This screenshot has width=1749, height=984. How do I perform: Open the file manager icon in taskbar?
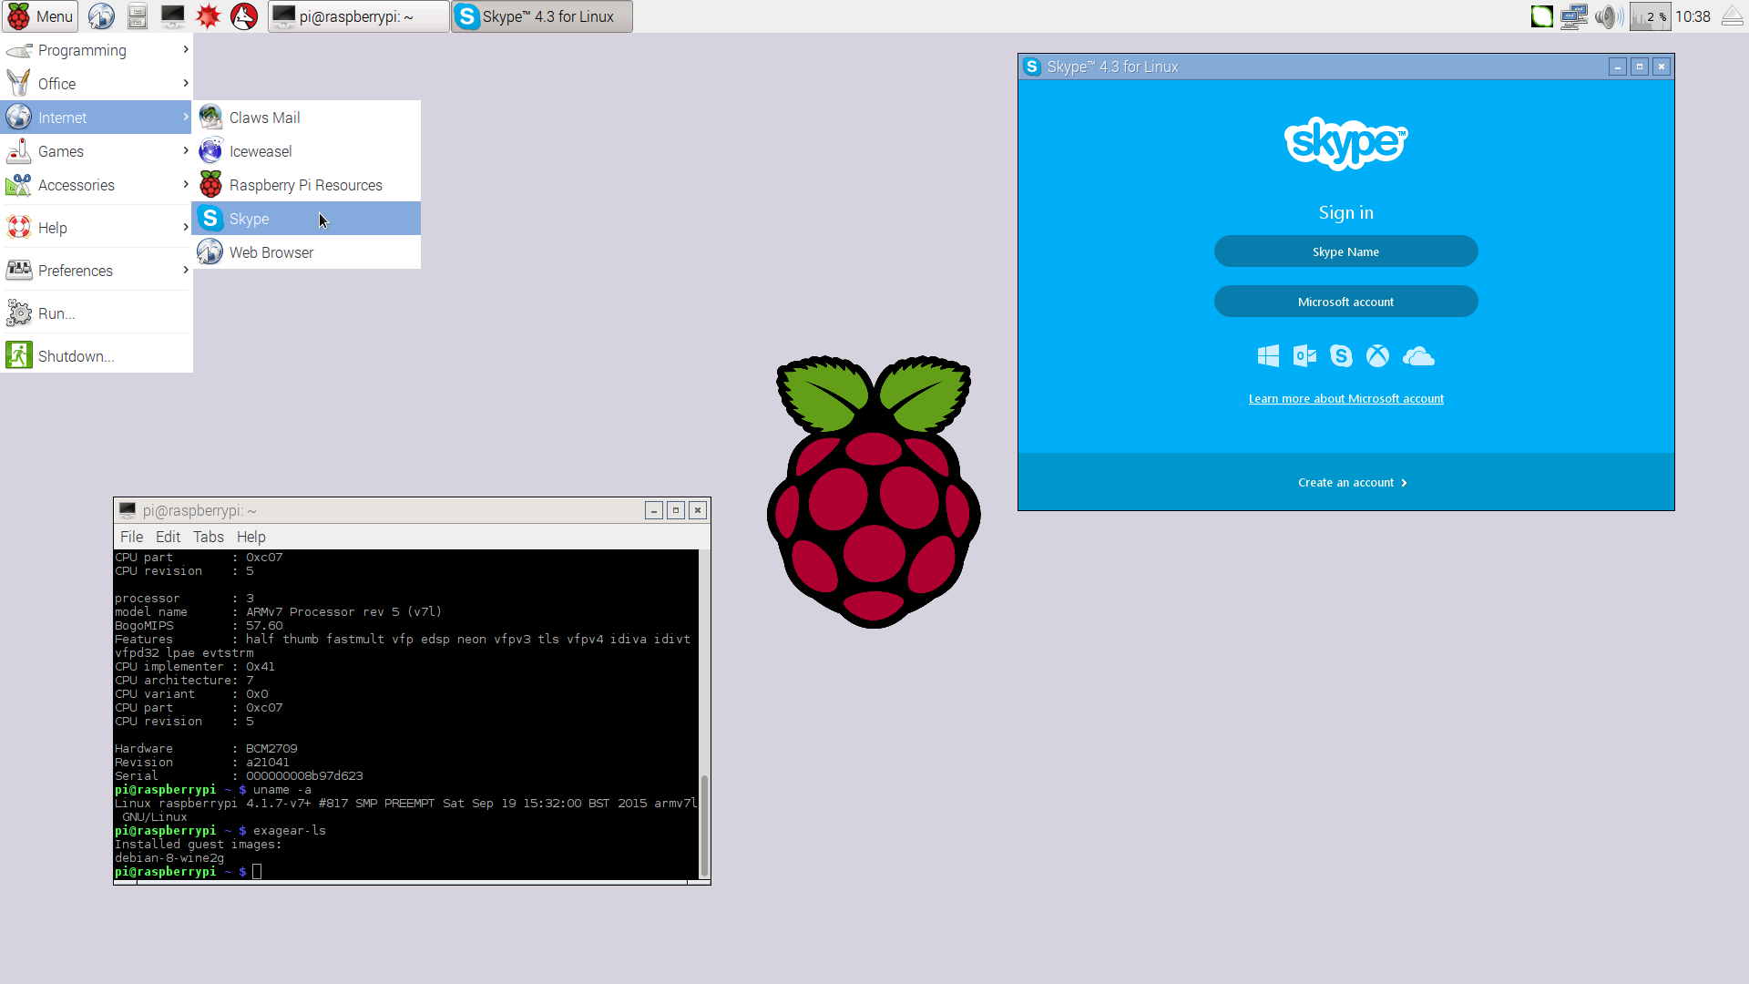point(137,16)
